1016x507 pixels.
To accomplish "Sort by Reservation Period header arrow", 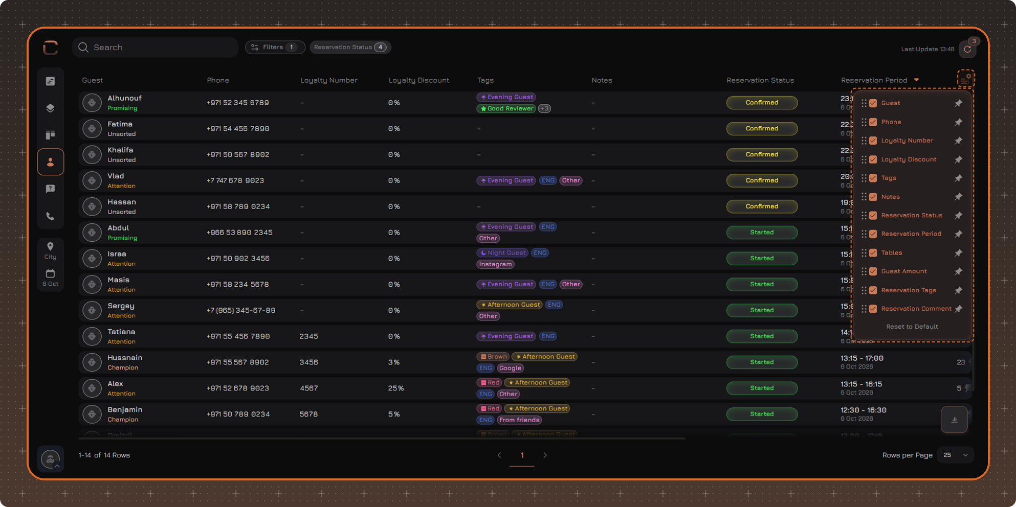I will click(916, 80).
